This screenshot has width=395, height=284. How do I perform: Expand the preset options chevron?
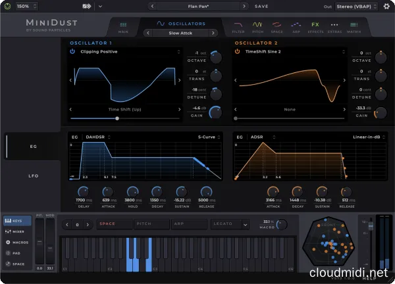[x=100, y=7]
